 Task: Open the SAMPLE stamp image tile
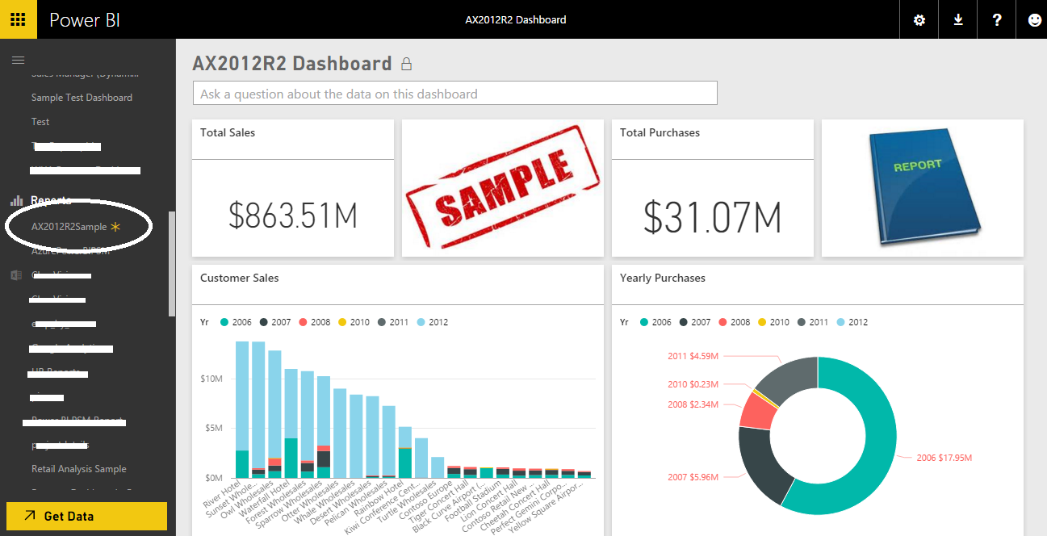[x=503, y=188]
